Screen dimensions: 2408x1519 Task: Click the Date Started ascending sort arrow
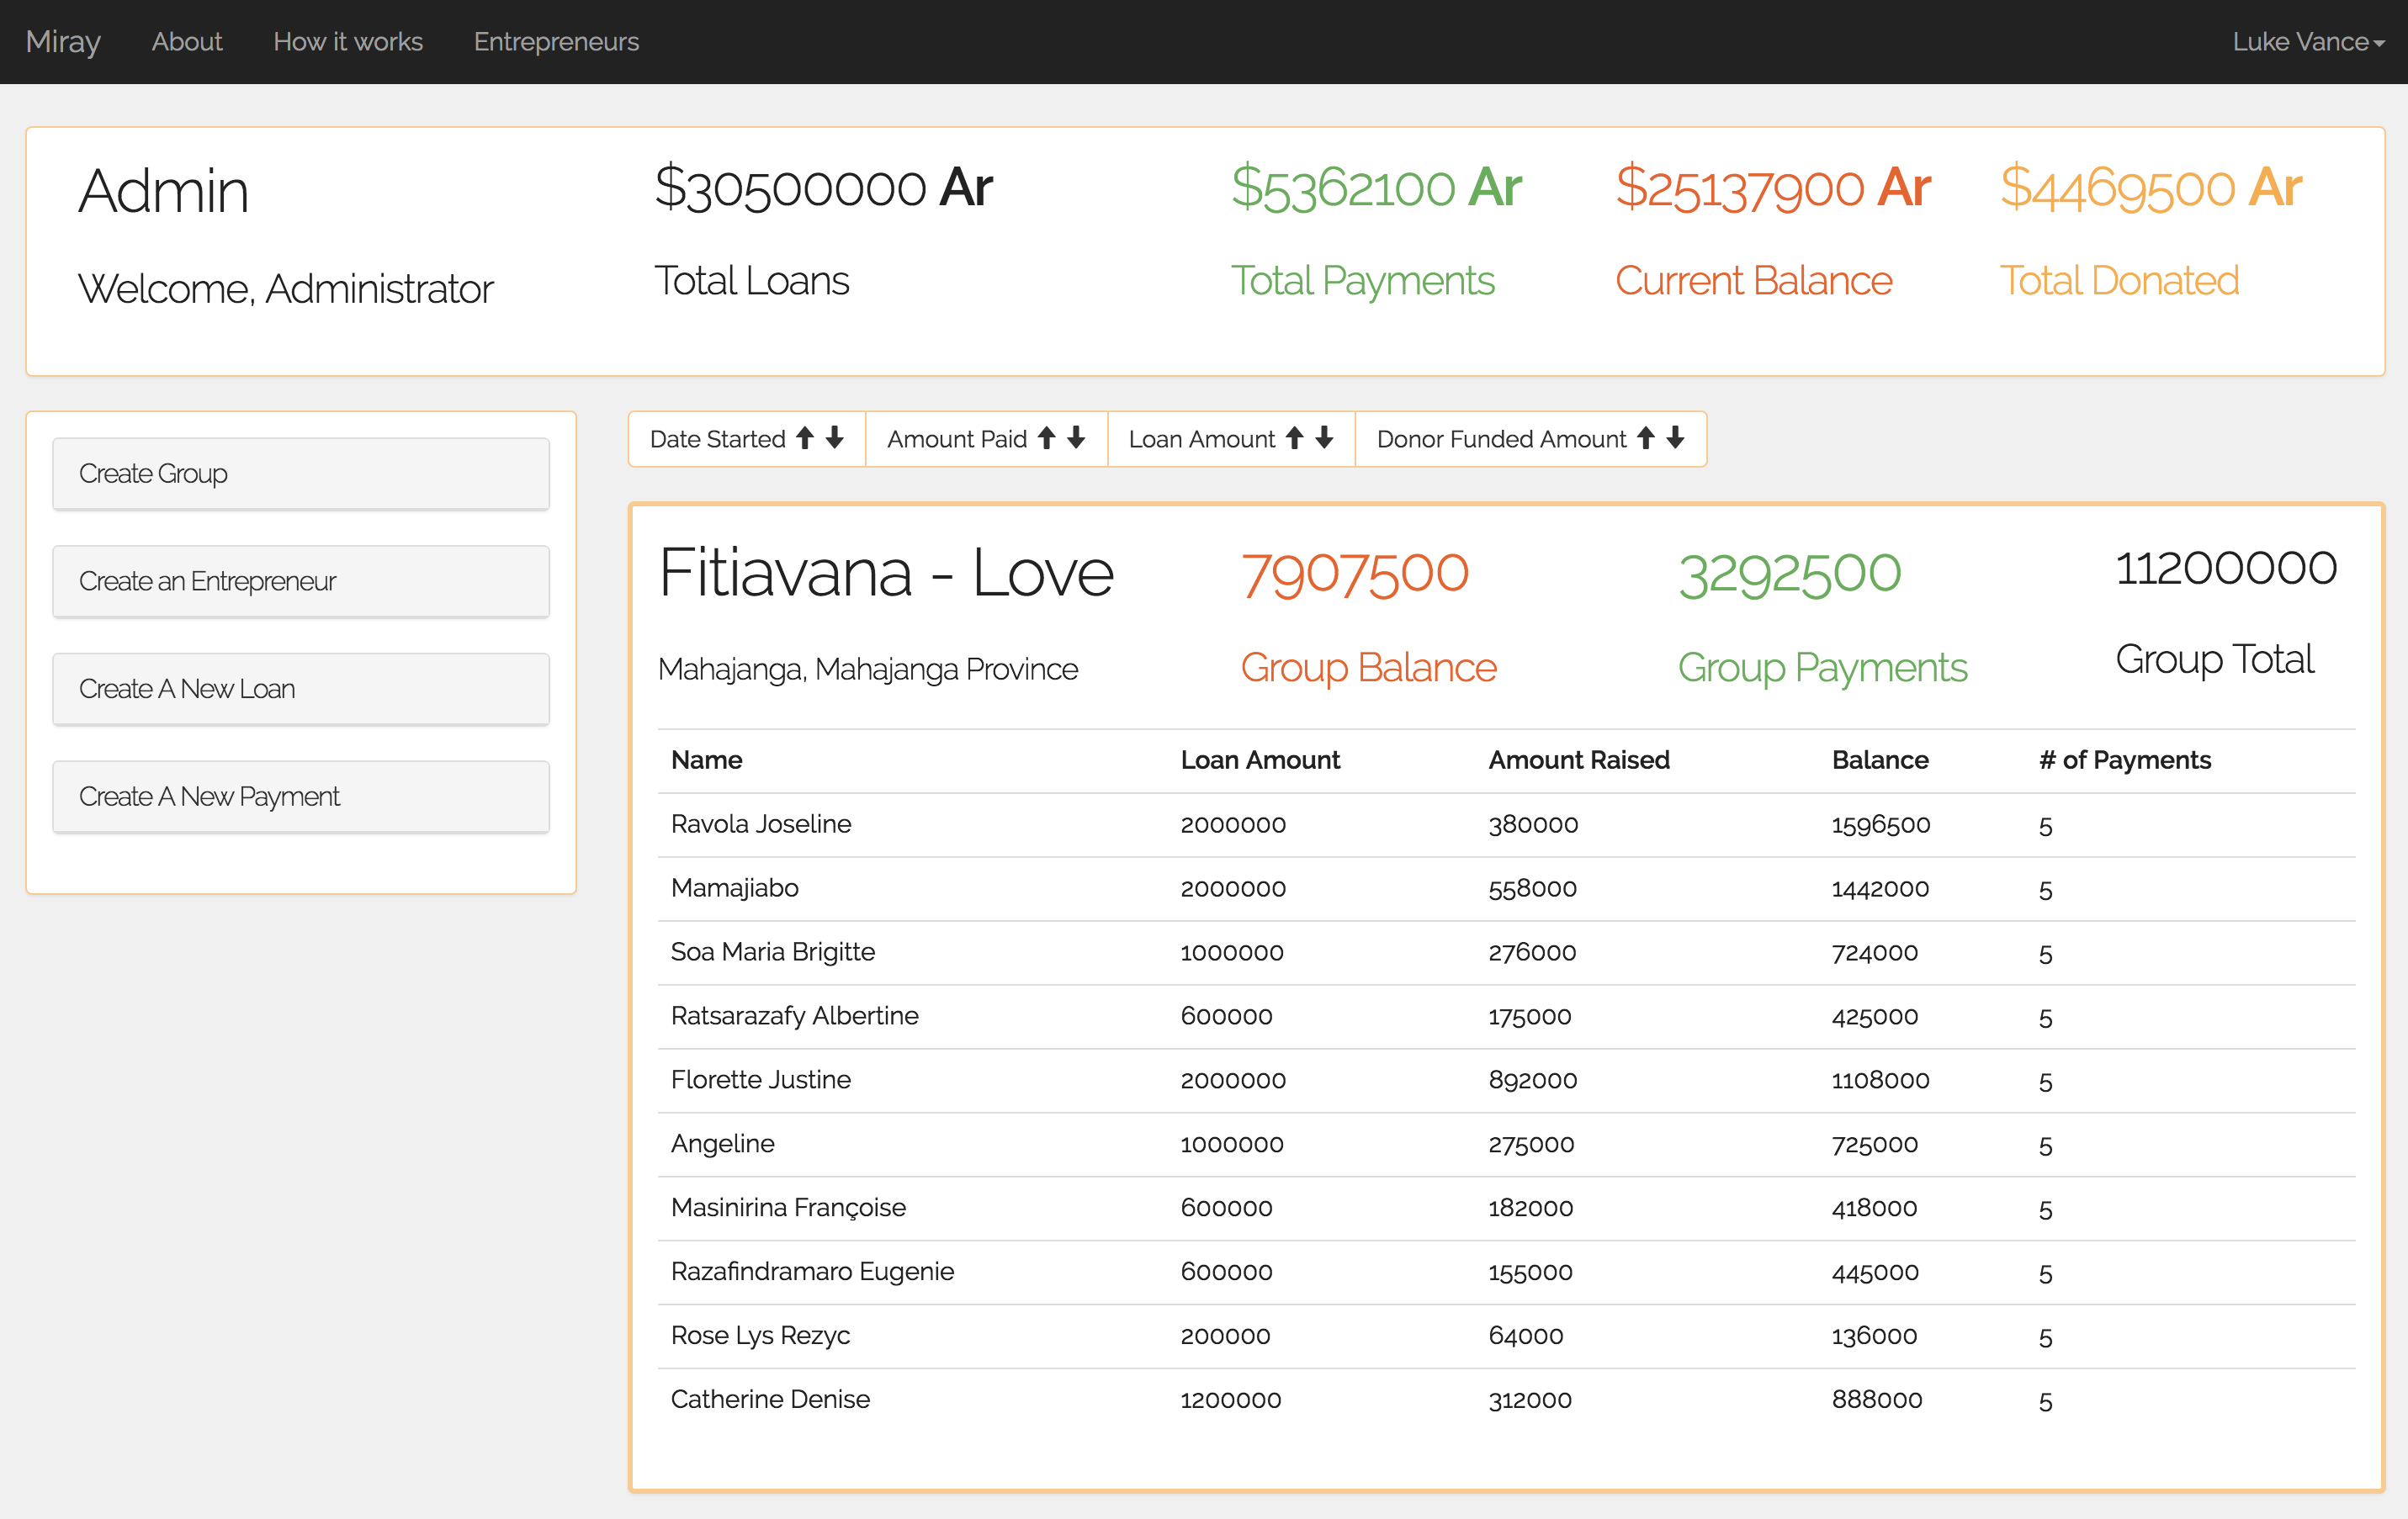806,439
